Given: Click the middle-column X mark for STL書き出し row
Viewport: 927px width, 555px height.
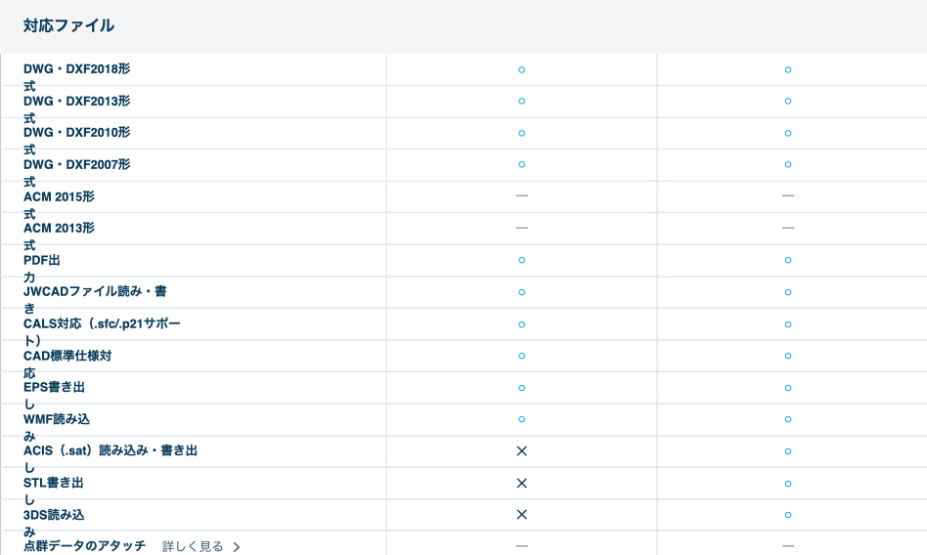Looking at the screenshot, I should point(521,483).
